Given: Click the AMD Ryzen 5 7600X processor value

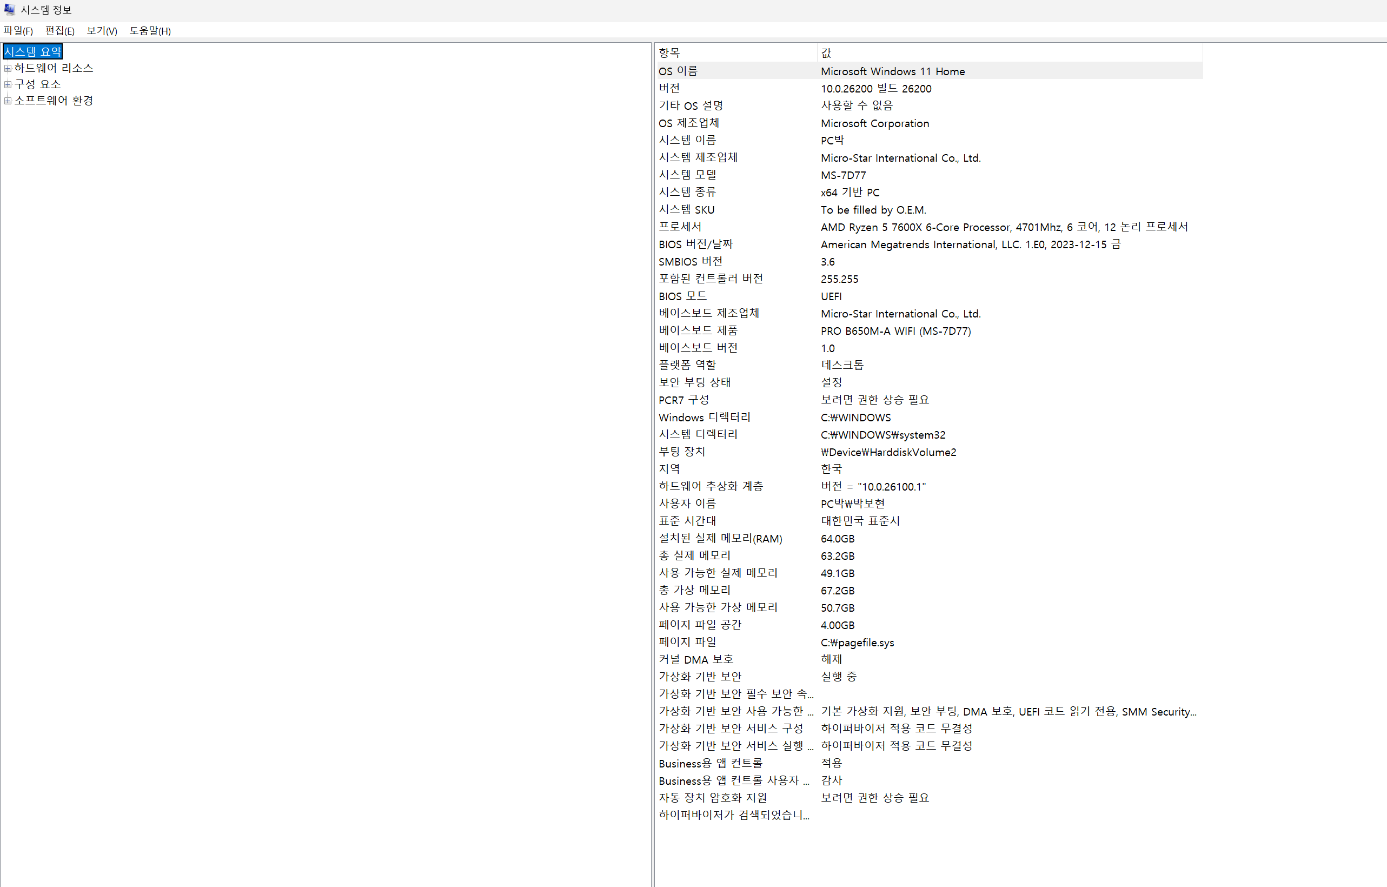Looking at the screenshot, I should [1004, 227].
